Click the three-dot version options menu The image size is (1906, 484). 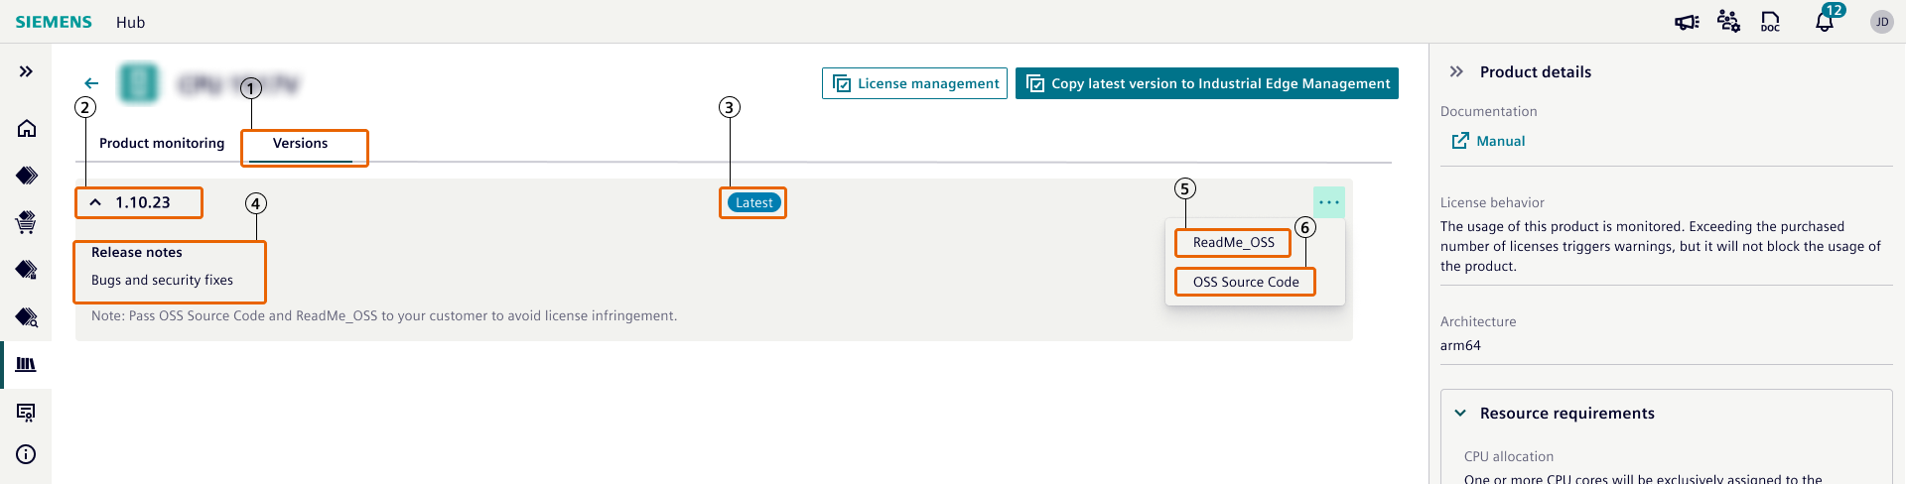[x=1328, y=202]
